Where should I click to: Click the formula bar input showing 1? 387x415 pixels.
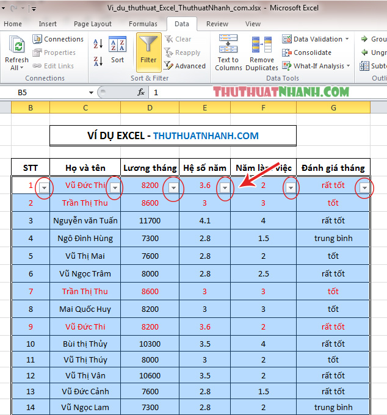[x=267, y=92]
